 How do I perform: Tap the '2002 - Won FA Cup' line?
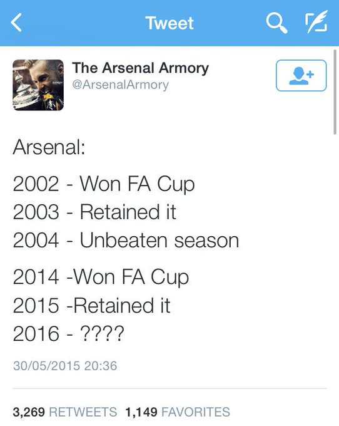[104, 184]
